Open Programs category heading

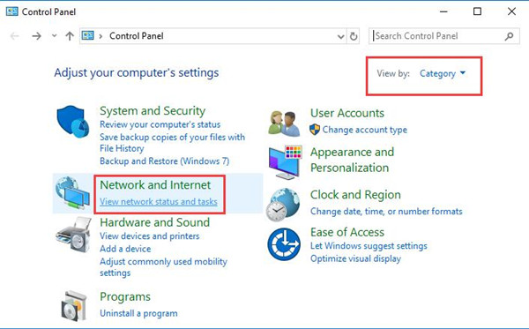(x=125, y=297)
